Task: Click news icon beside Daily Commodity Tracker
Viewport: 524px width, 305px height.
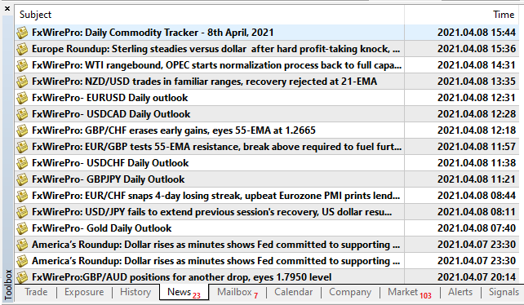Action: [x=22, y=33]
